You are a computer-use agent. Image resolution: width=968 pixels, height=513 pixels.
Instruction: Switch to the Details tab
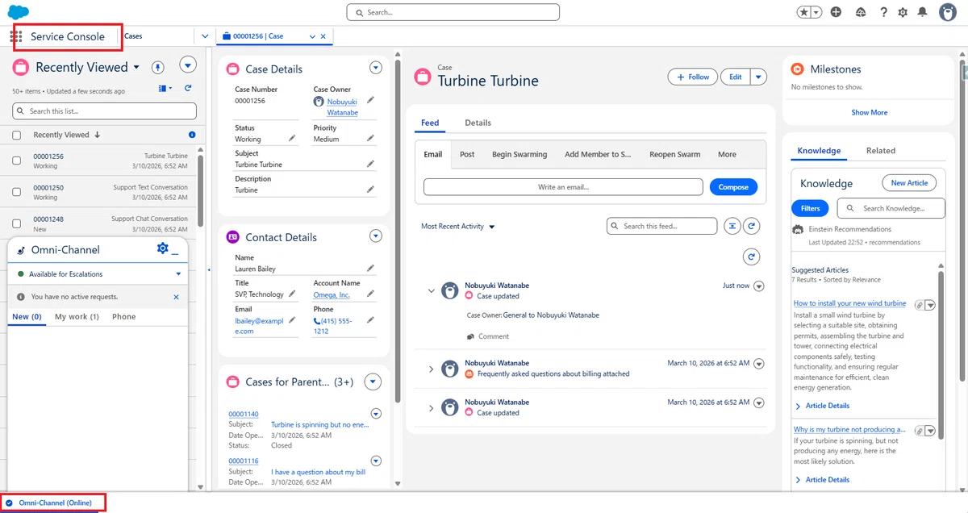point(478,123)
